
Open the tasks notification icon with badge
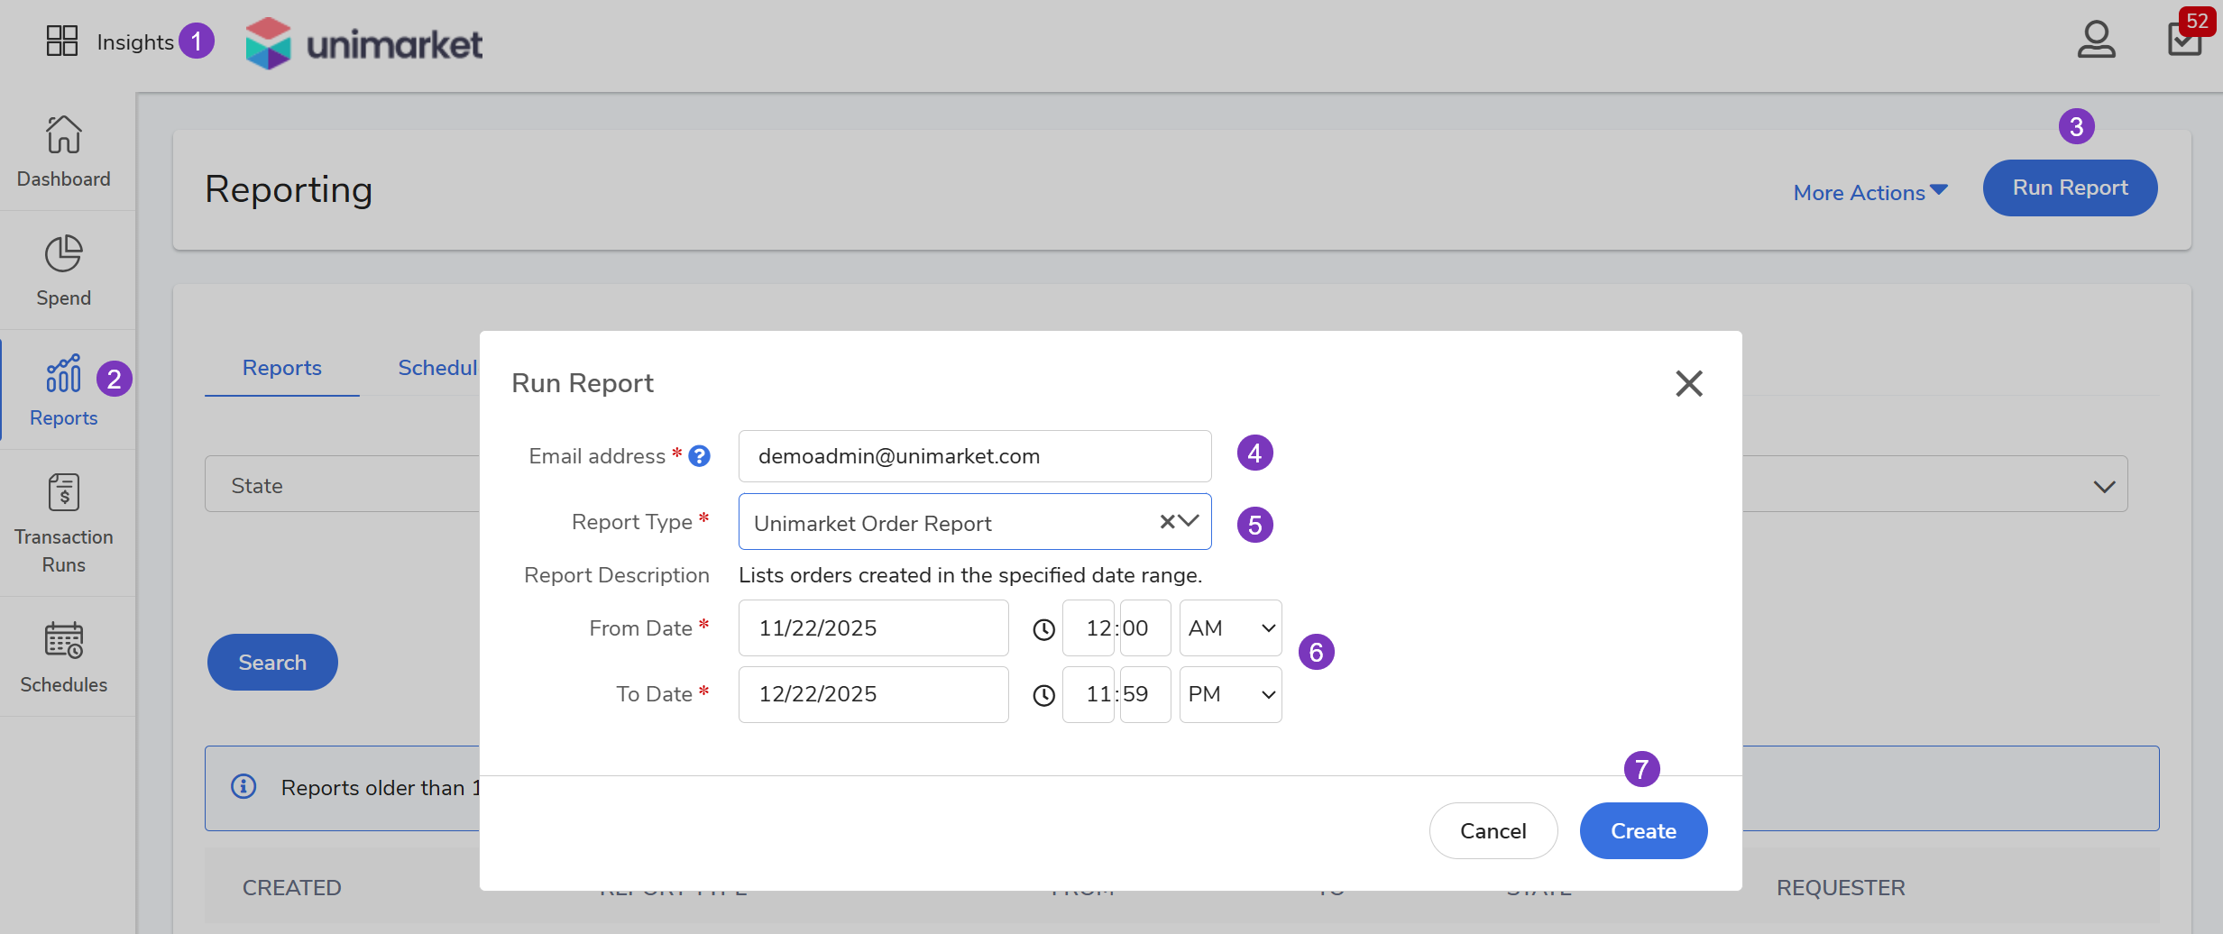[x=2185, y=40]
